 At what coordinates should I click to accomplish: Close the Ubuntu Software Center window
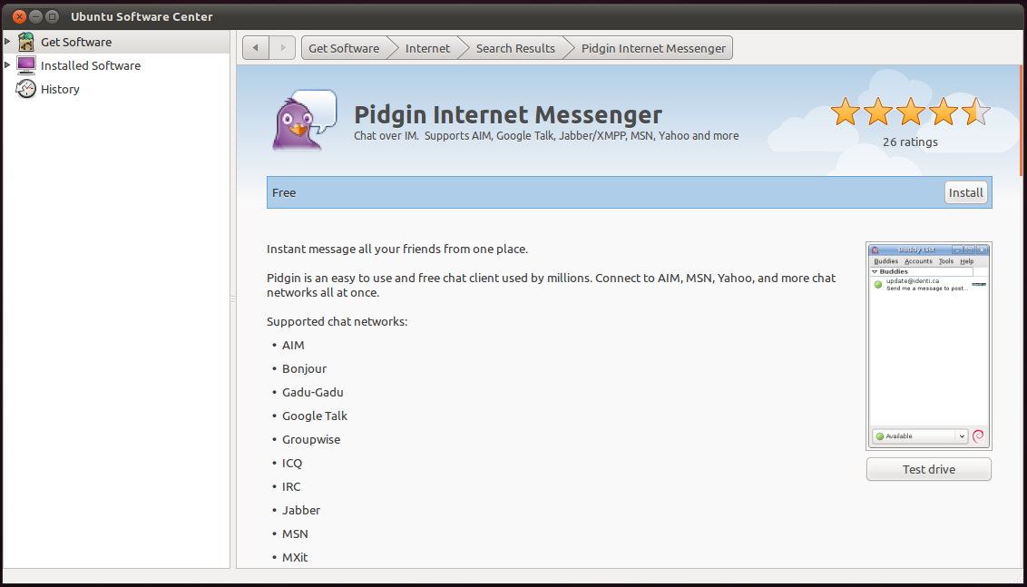click(x=20, y=16)
